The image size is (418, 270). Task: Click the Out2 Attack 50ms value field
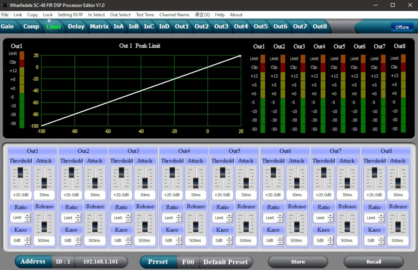(95, 195)
